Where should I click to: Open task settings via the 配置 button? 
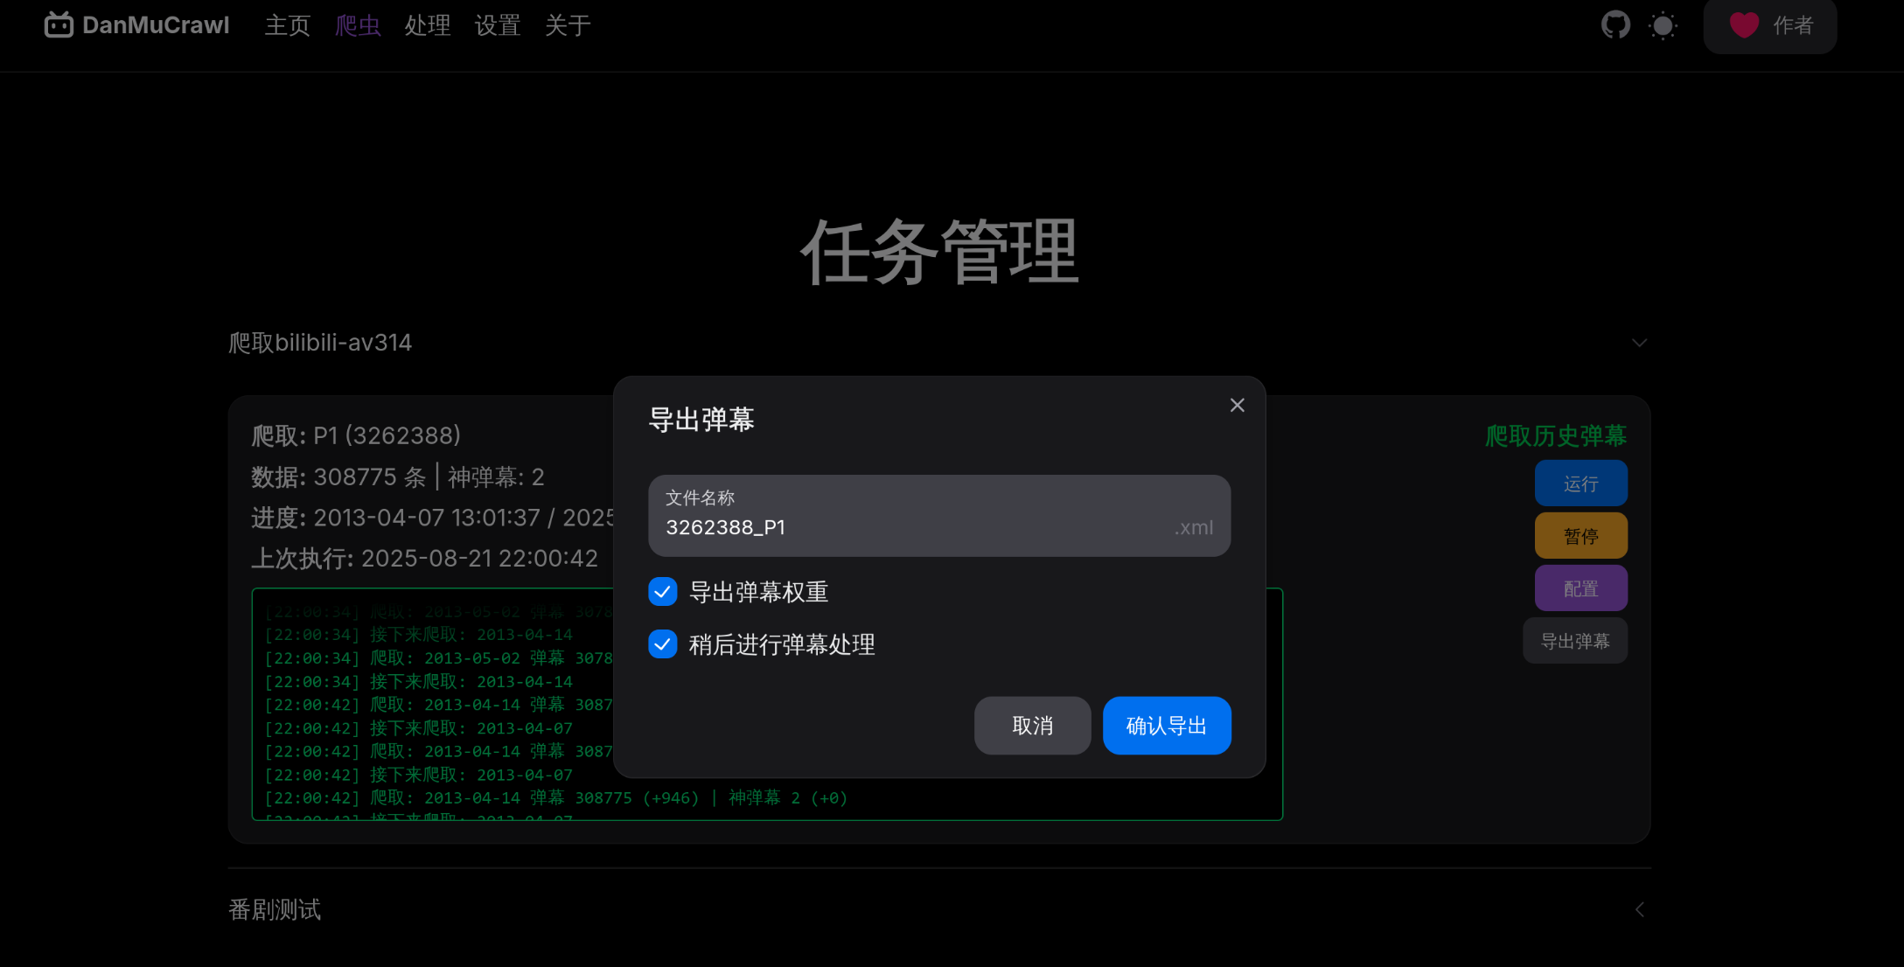click(x=1580, y=588)
